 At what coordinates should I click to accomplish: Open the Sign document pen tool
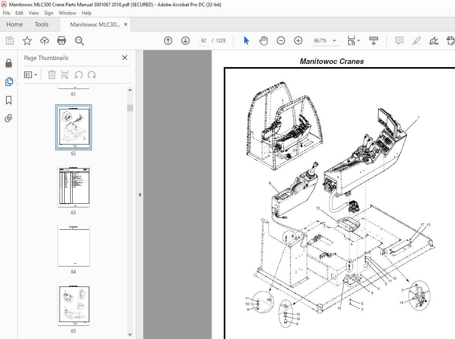click(x=434, y=41)
